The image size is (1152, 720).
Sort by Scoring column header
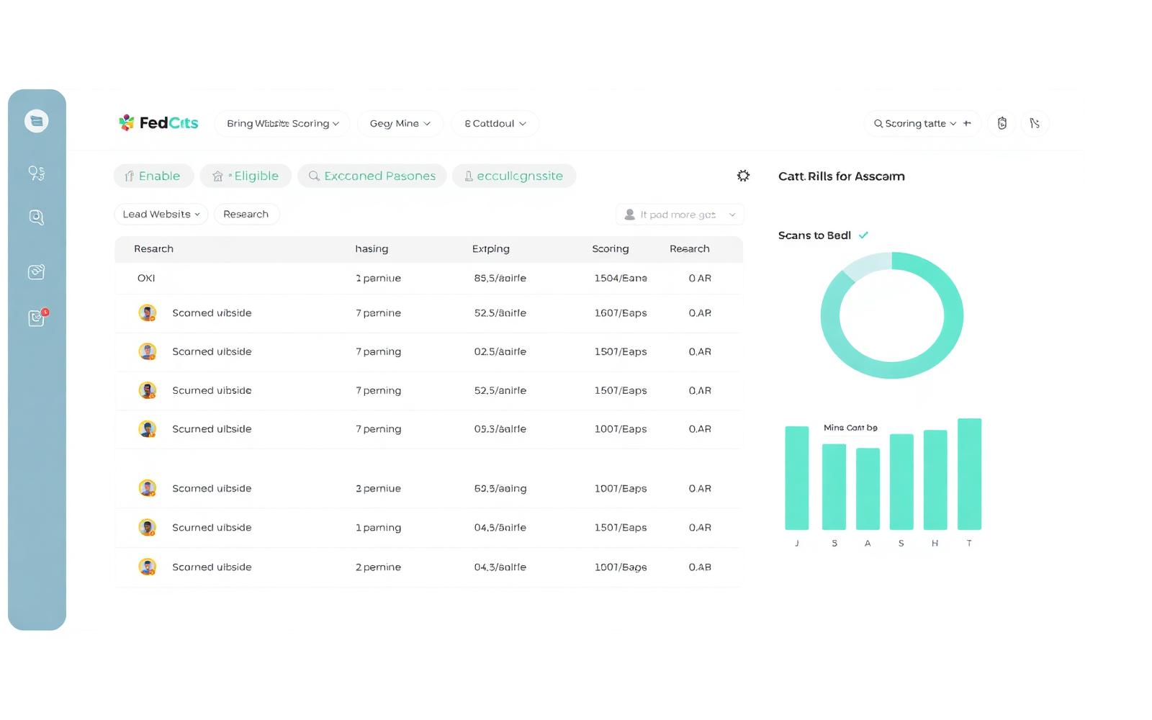pyautogui.click(x=611, y=248)
